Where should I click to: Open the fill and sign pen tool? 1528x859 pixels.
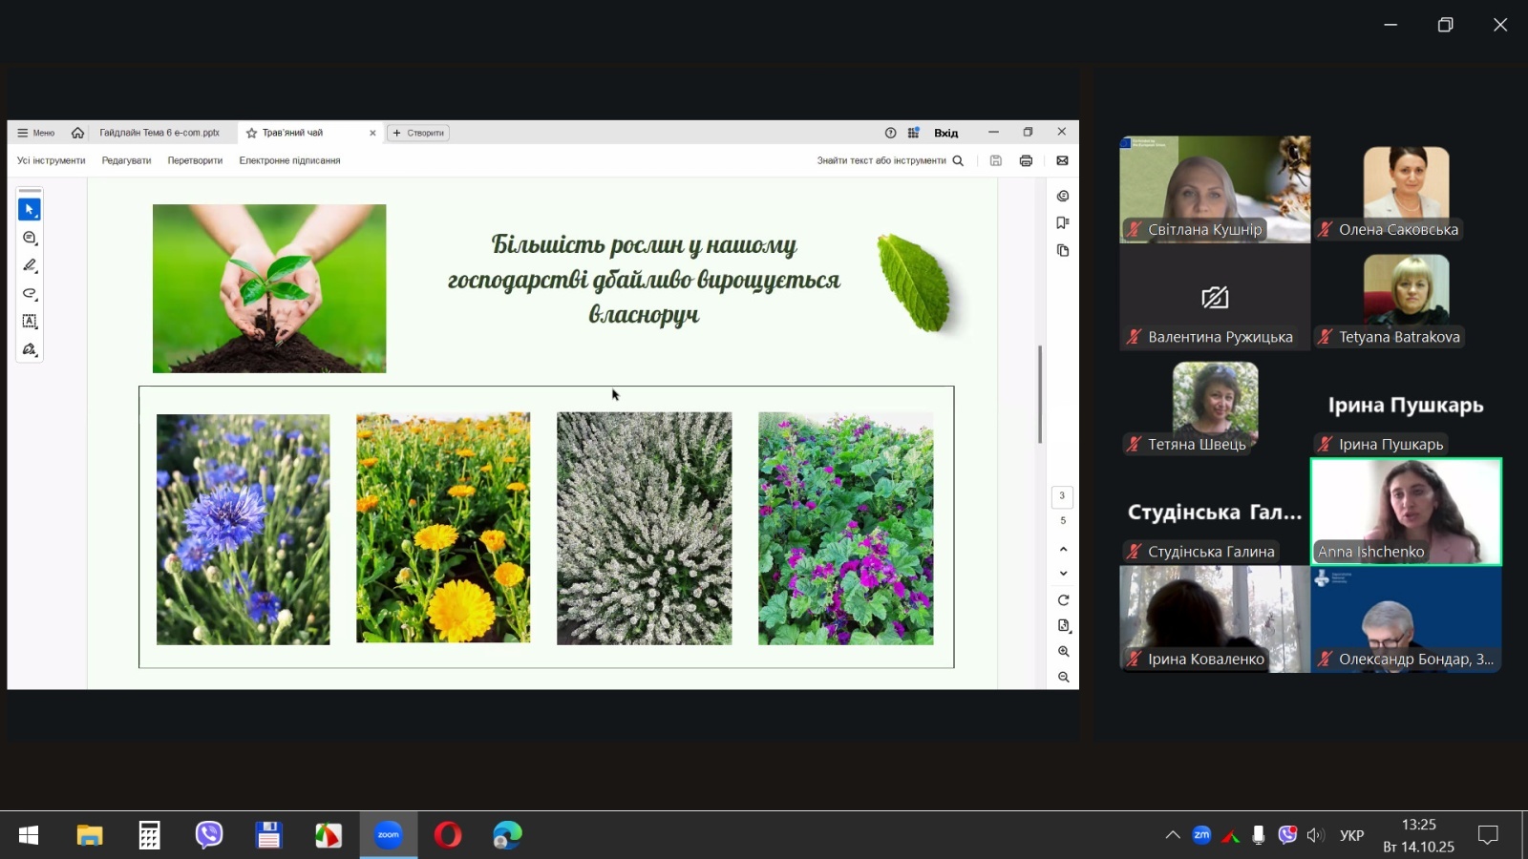30,349
